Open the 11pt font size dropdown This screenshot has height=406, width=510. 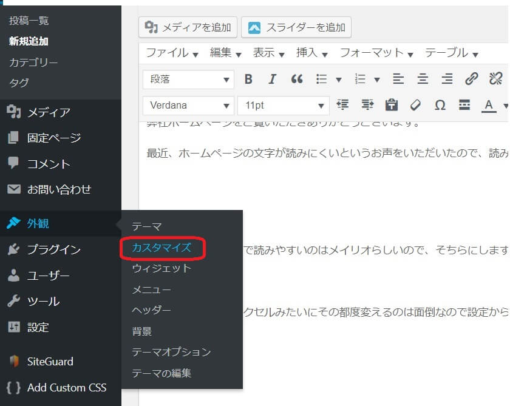(284, 106)
